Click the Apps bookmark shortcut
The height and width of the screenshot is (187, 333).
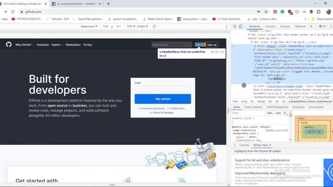[5, 19]
